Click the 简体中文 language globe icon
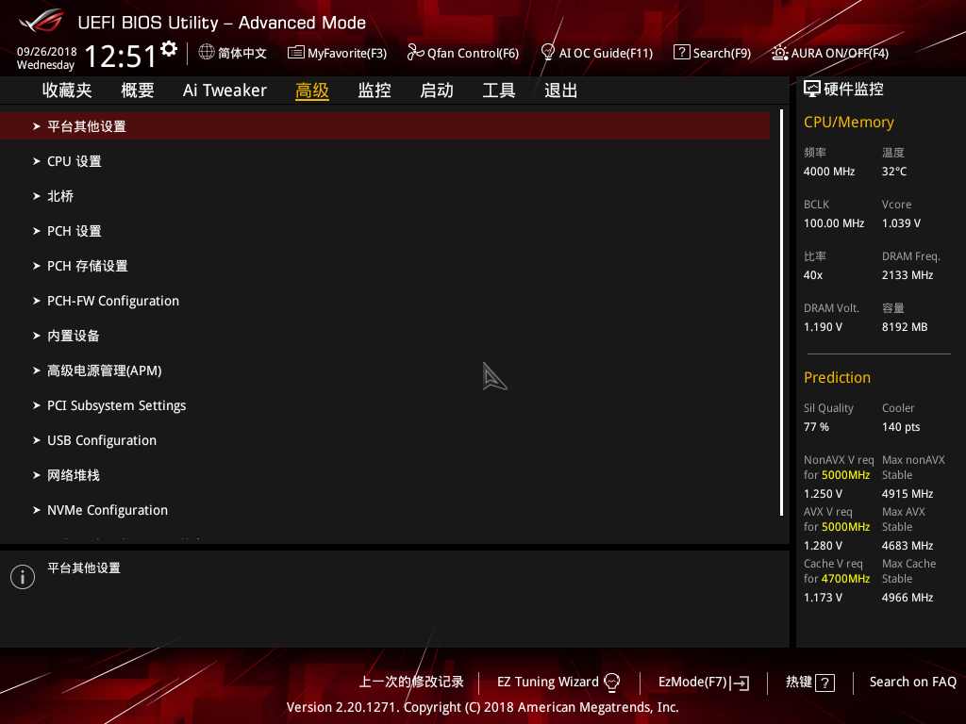966x724 pixels. pyautogui.click(x=207, y=53)
